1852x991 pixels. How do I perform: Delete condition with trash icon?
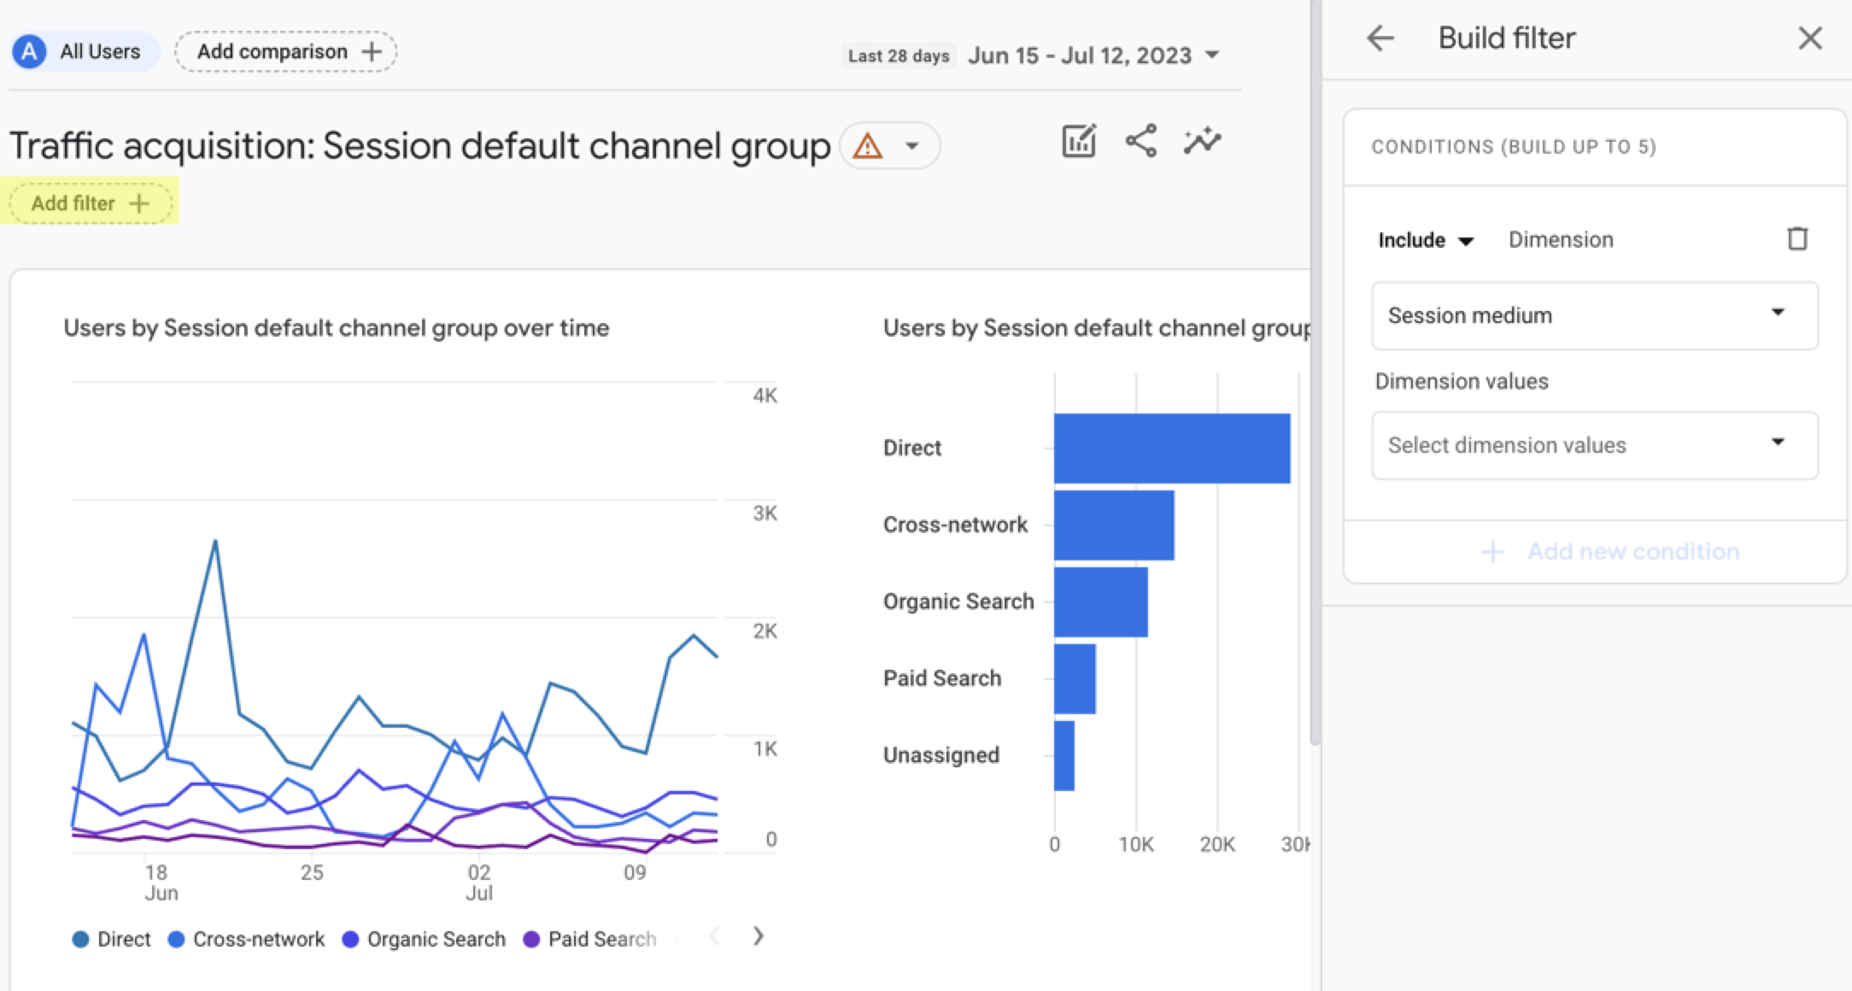point(1797,238)
